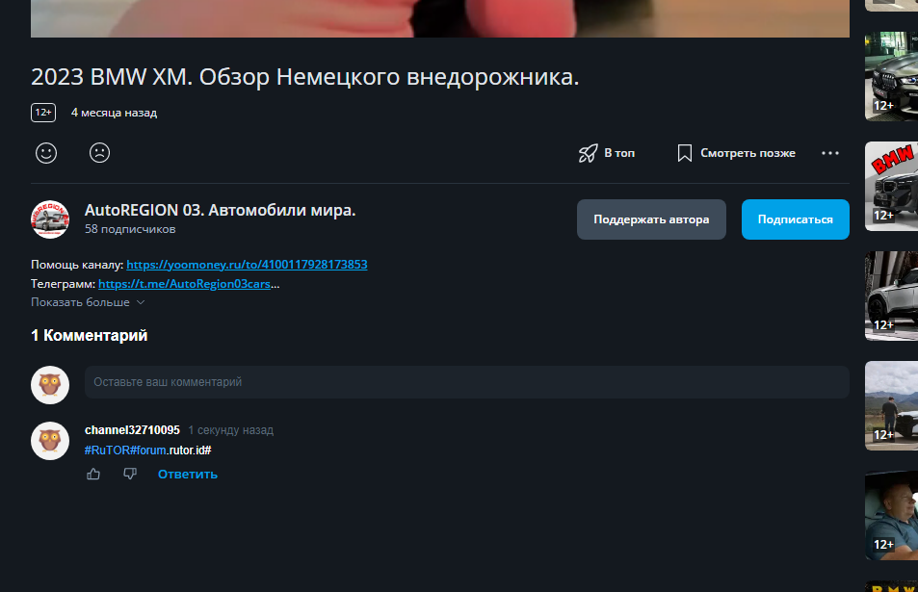Reply to the comment via 'Ответить'

[x=187, y=475]
